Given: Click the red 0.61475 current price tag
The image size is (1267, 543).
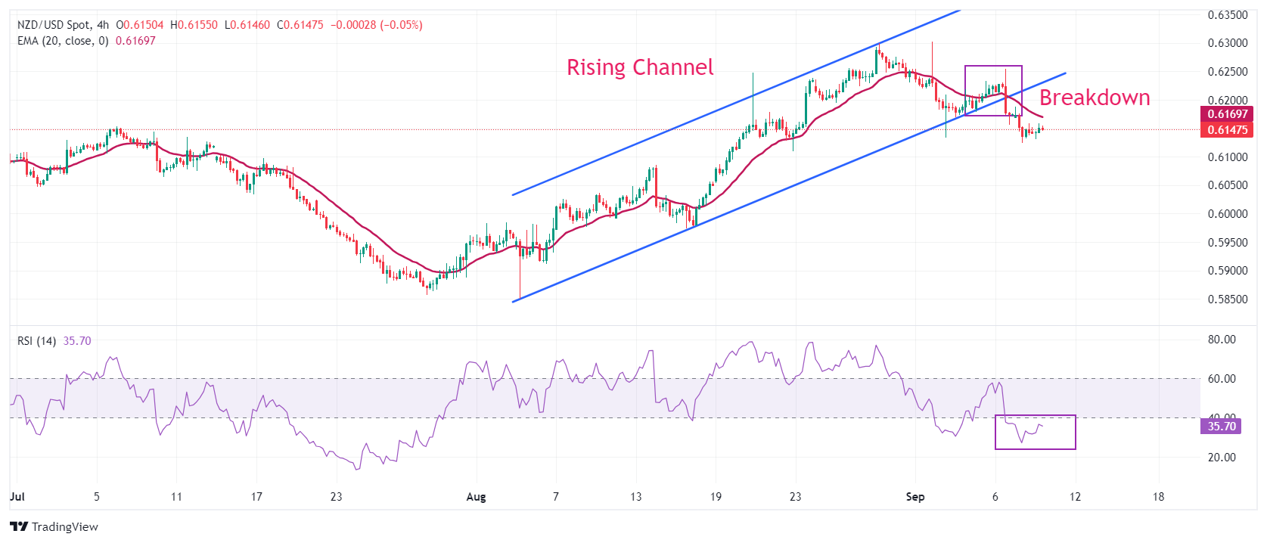Looking at the screenshot, I should pyautogui.click(x=1226, y=130).
